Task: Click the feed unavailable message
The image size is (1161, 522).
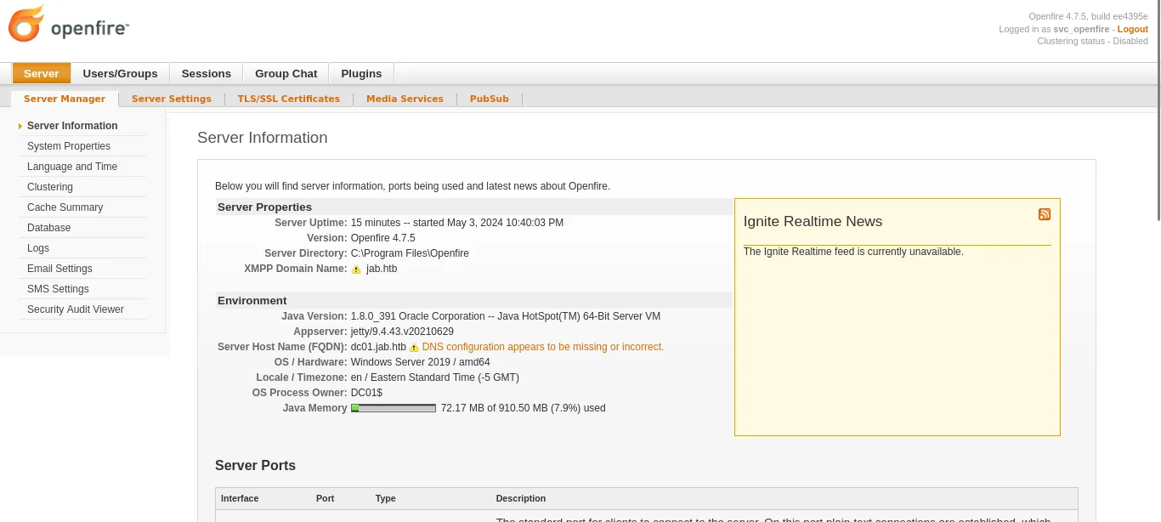Action: [x=853, y=252]
